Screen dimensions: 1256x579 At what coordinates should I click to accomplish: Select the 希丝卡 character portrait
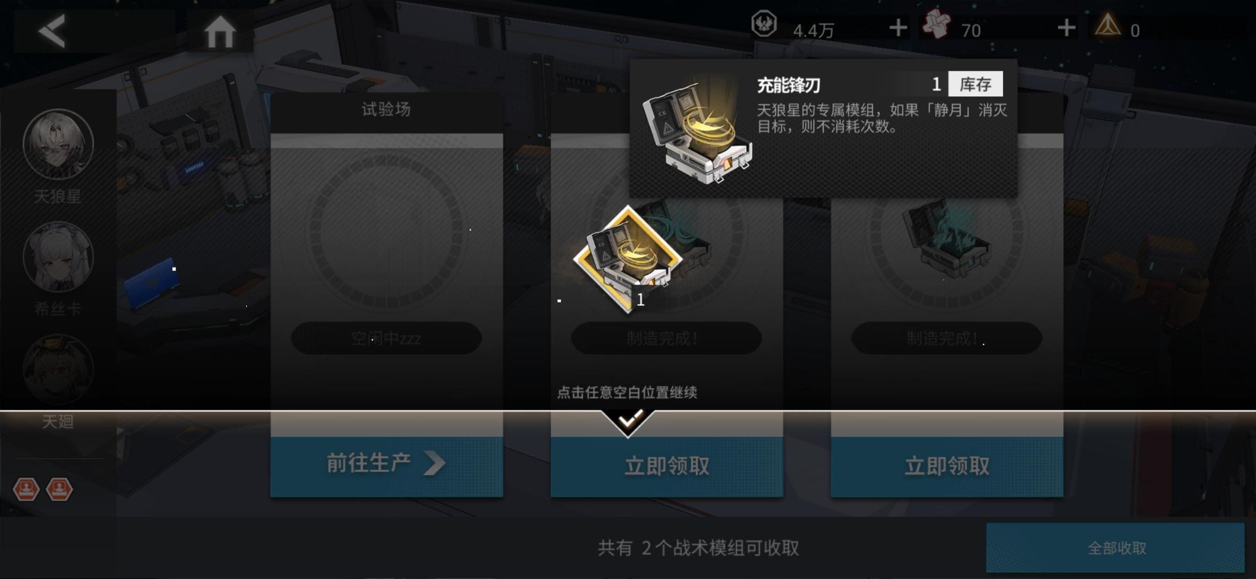tap(58, 257)
